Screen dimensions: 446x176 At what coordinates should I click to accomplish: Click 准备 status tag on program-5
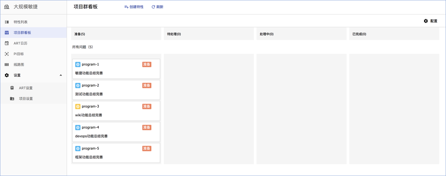pyautogui.click(x=147, y=149)
